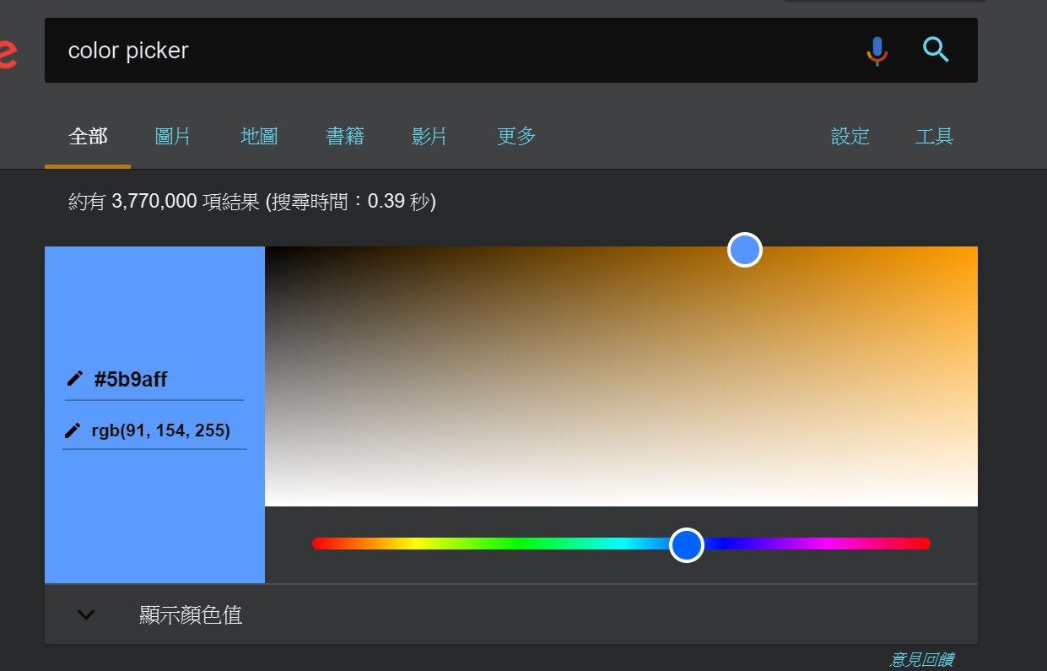Image resolution: width=1047 pixels, height=671 pixels.
Task: Go to the 書籍 tab
Action: (345, 136)
